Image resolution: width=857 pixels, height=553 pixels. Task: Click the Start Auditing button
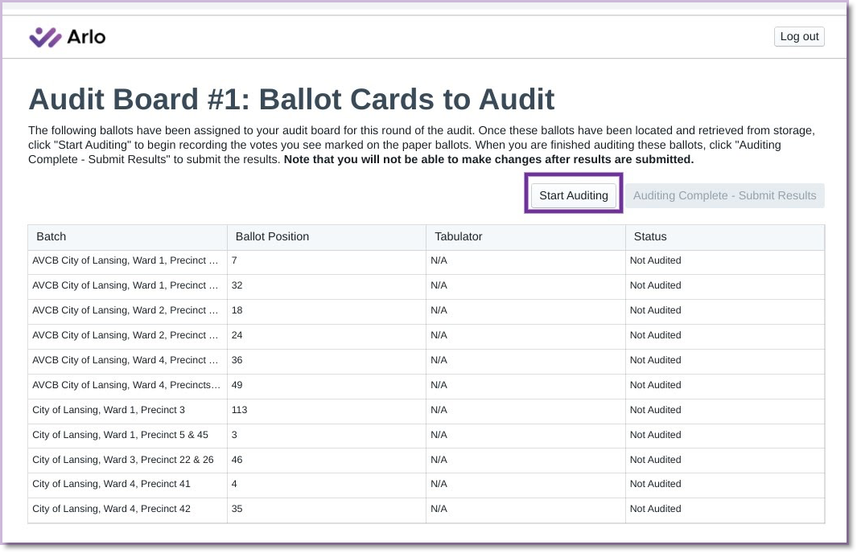(573, 195)
